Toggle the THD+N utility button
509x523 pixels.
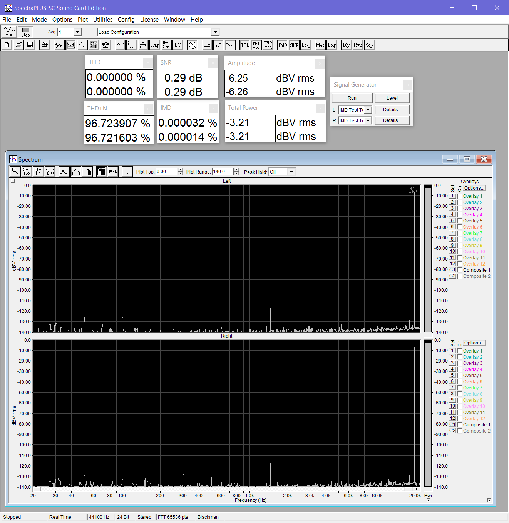[x=256, y=45]
